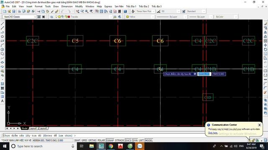Screen dimensions: 268x150
Task: Open the Yellow color control dropdown
Action: (153, 17)
